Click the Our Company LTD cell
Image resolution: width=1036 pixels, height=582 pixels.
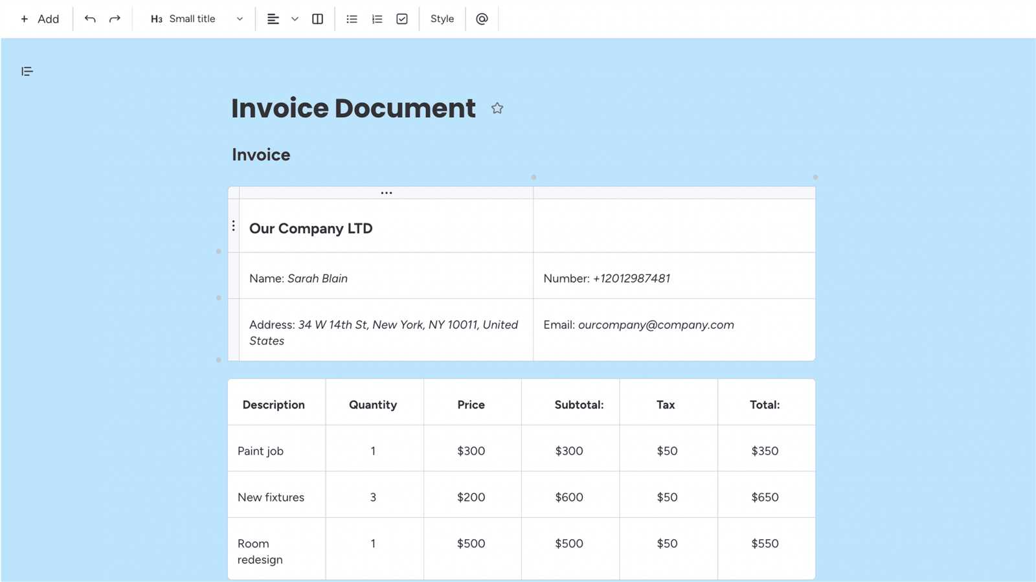(x=386, y=226)
